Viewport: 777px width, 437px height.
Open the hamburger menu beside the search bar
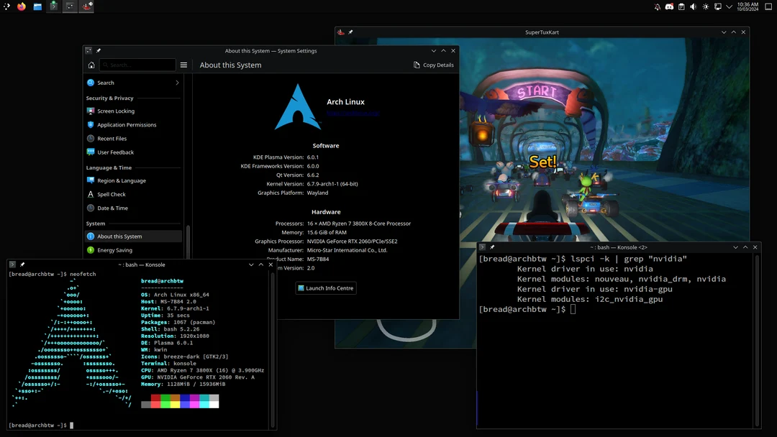184,65
